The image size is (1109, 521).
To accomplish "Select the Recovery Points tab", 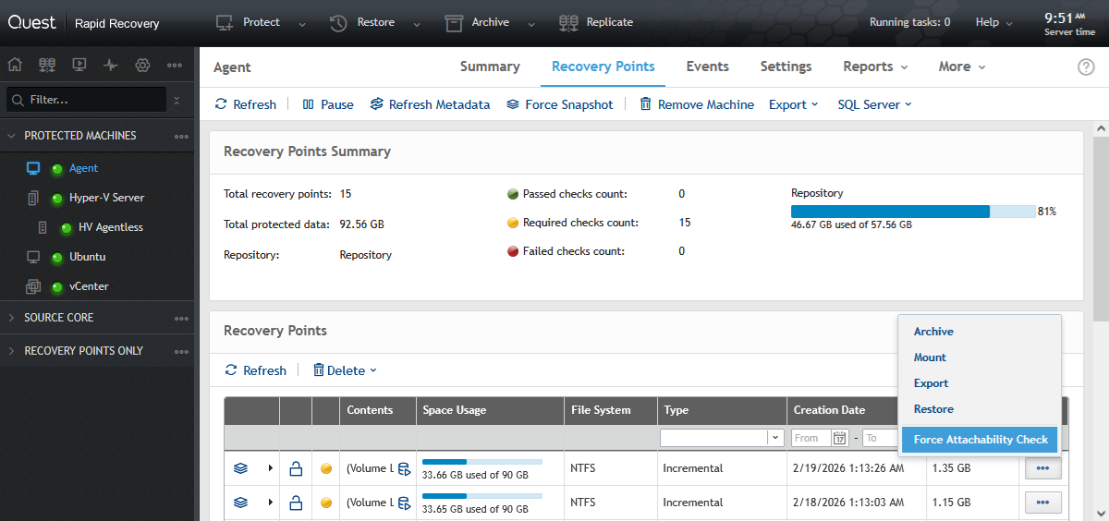I will (603, 67).
